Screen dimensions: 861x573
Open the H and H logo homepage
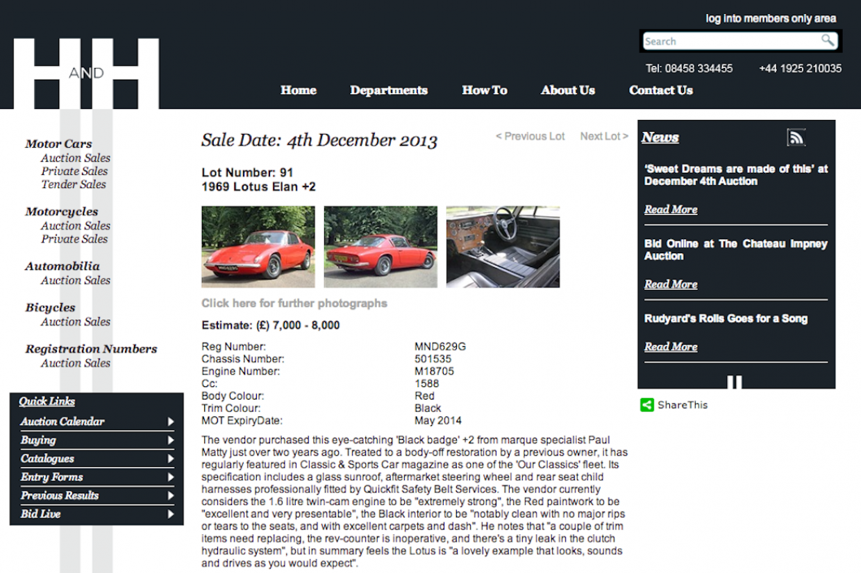pyautogui.click(x=86, y=73)
